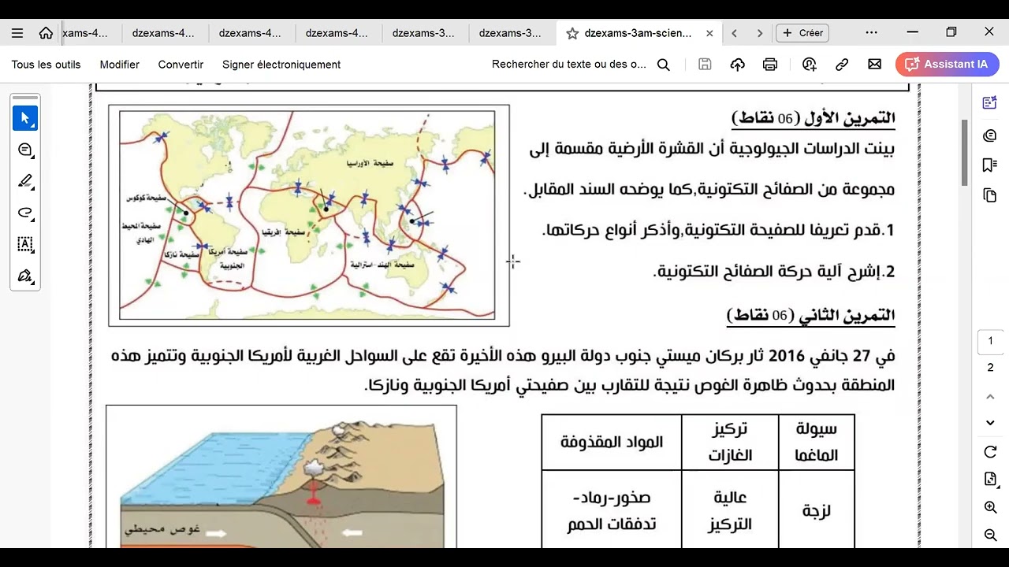The height and width of the screenshot is (567, 1009).
Task: Print the document
Action: 770,65
